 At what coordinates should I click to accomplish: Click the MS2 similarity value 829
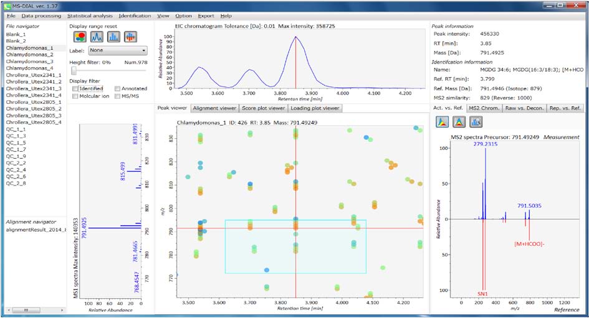[x=484, y=98]
